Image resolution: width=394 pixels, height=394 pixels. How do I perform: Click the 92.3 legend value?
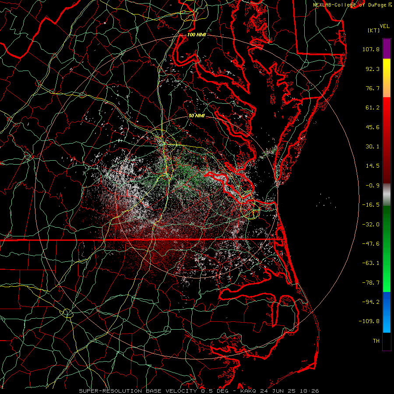373,69
